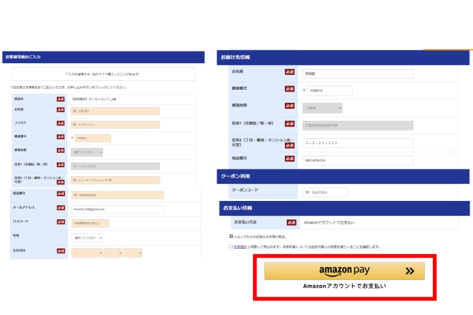Open the 性別 gender dropdown
This screenshot has height=315, width=473.
pyautogui.click(x=87, y=238)
